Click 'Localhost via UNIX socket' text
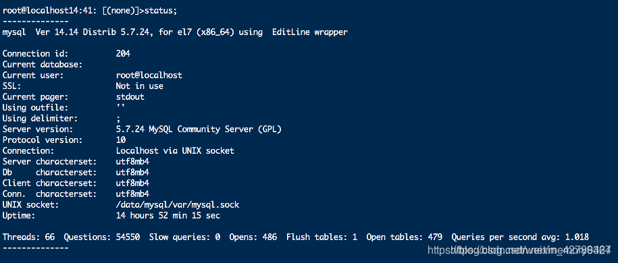 coord(175,151)
